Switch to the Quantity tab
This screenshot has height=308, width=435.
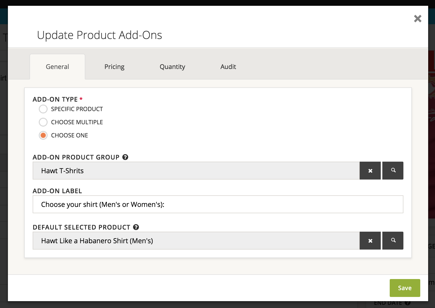[172, 67]
